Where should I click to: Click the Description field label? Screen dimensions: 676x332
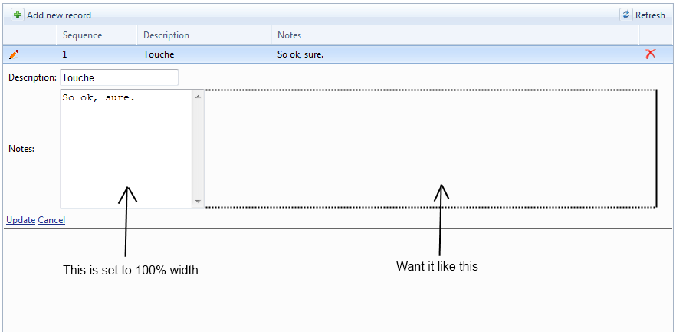[32, 77]
